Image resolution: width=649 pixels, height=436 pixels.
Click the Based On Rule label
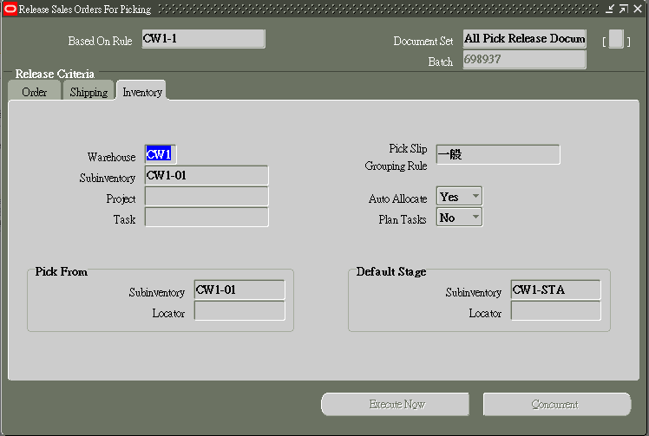pos(100,41)
